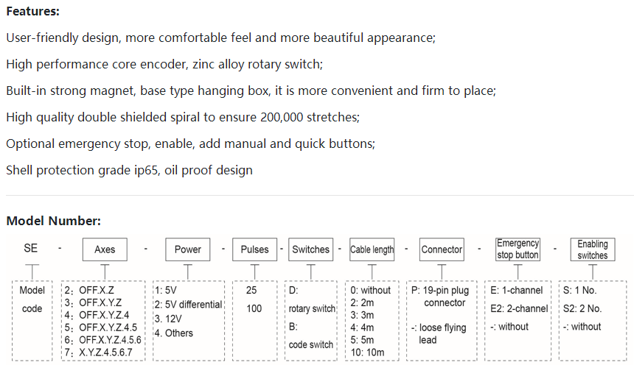Select the "Switches" box

coord(310,249)
